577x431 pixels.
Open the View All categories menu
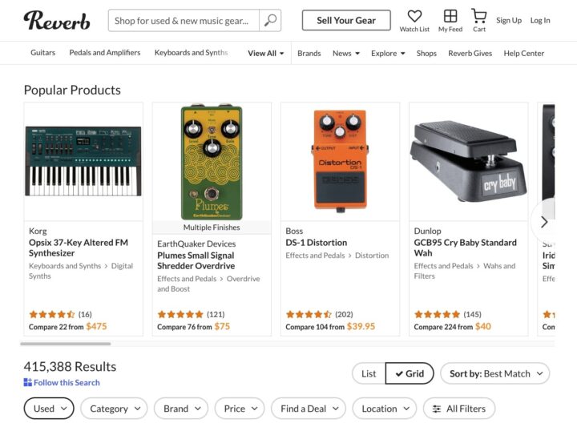266,54
